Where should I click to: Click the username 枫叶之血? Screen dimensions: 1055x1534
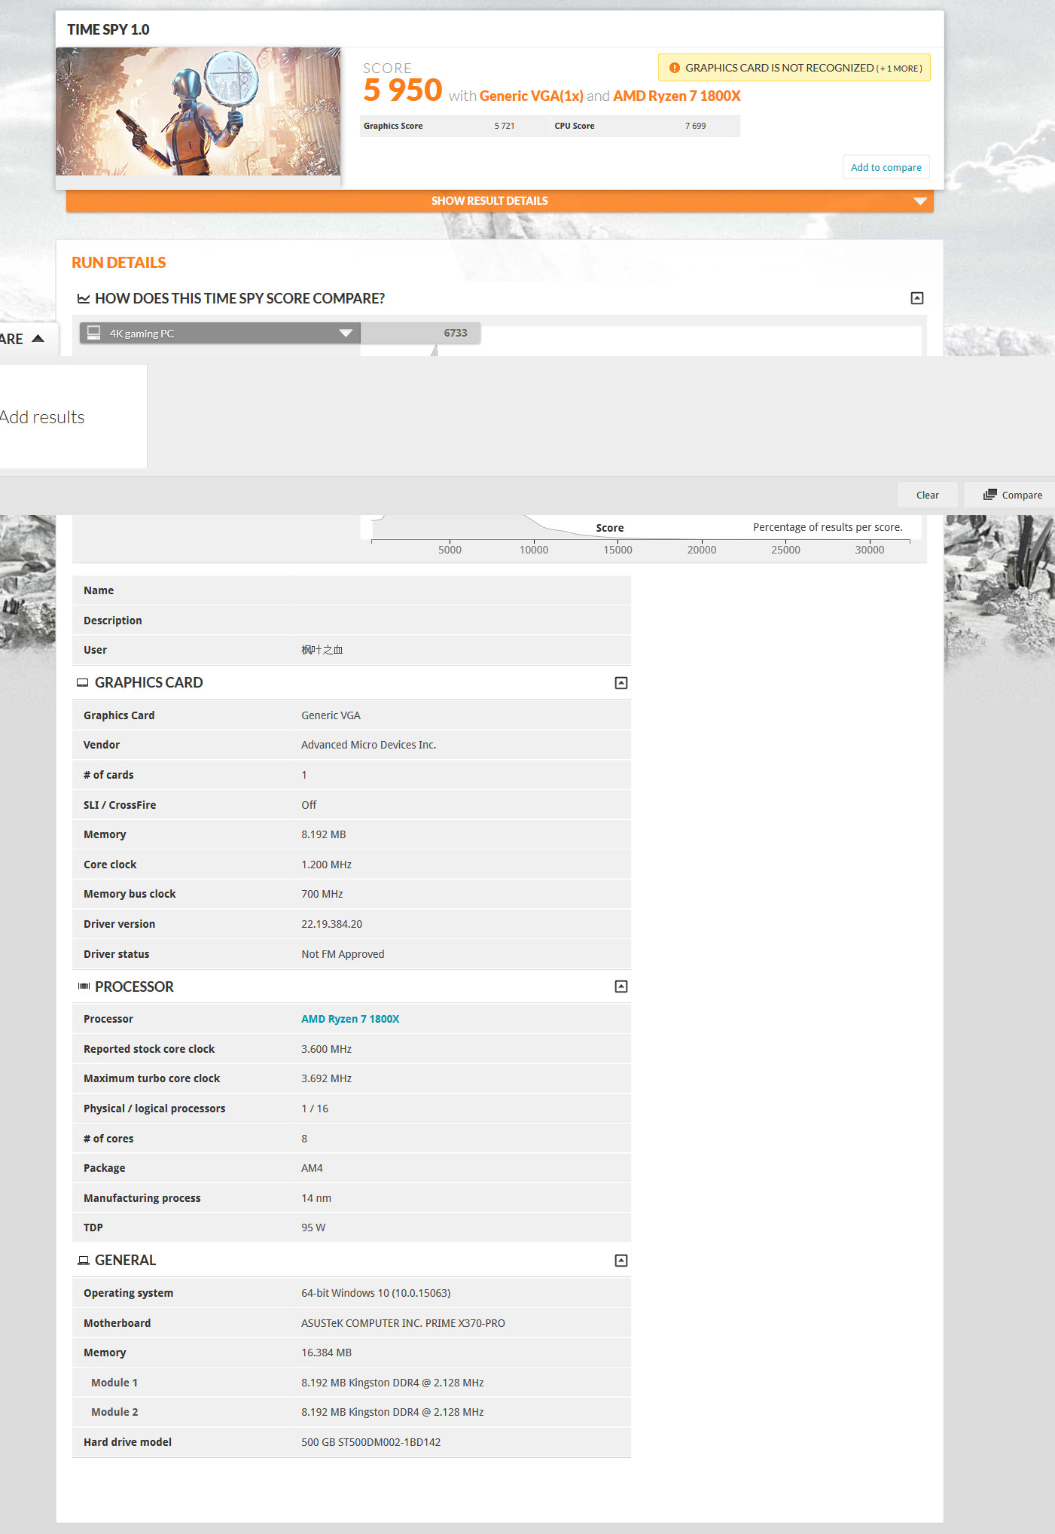[322, 650]
